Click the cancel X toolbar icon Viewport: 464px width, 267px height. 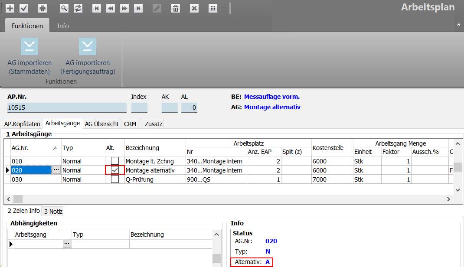(194, 8)
